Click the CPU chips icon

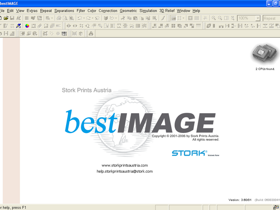click(x=265, y=54)
